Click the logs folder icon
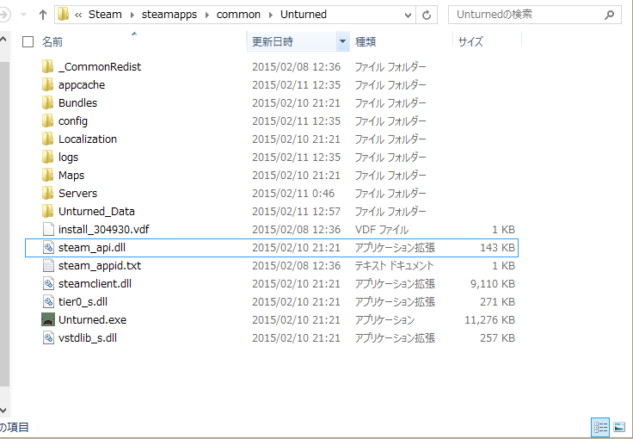The image size is (633, 439). pyautogui.click(x=47, y=157)
